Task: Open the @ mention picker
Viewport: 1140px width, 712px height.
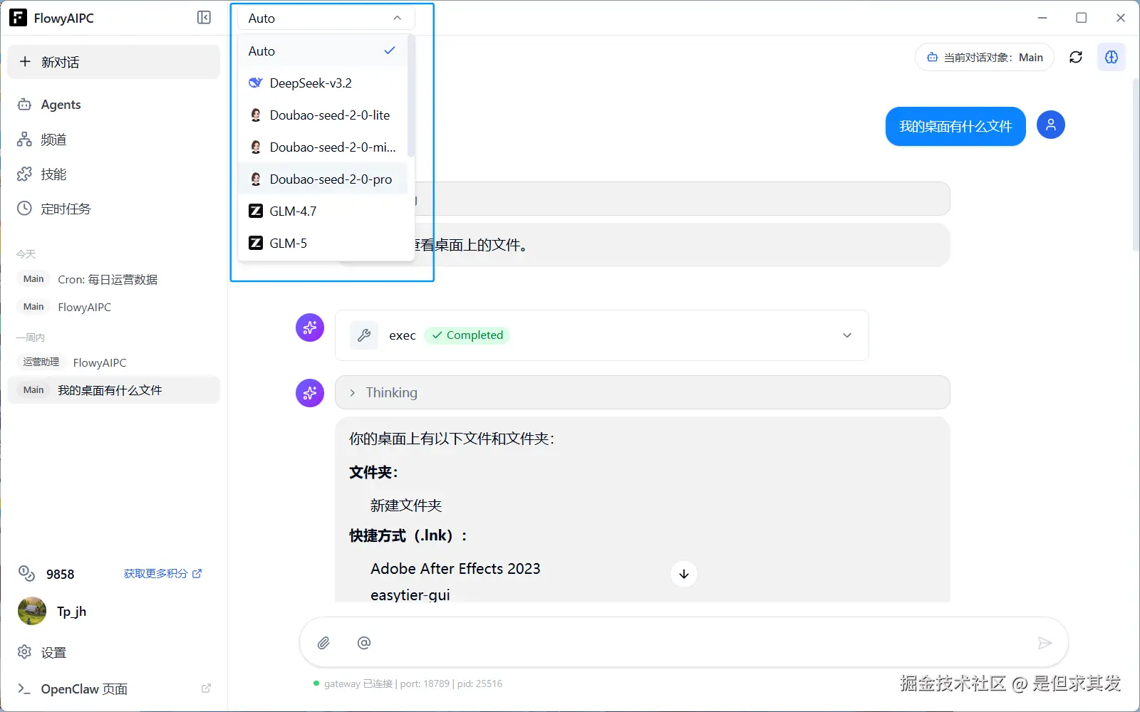Action: point(364,642)
